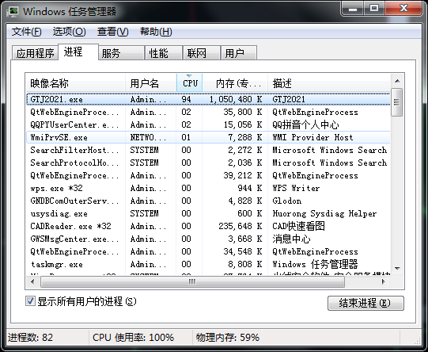Select QtWebEngineProcess row with 39,212 K
Screen dimensions: 428x352
coord(208,175)
